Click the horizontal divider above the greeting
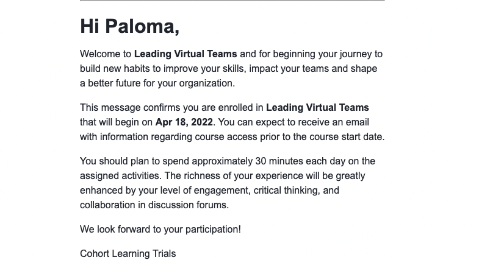479x260 pixels. click(x=232, y=1)
